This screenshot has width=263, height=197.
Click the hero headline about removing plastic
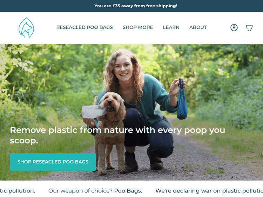click(x=117, y=135)
